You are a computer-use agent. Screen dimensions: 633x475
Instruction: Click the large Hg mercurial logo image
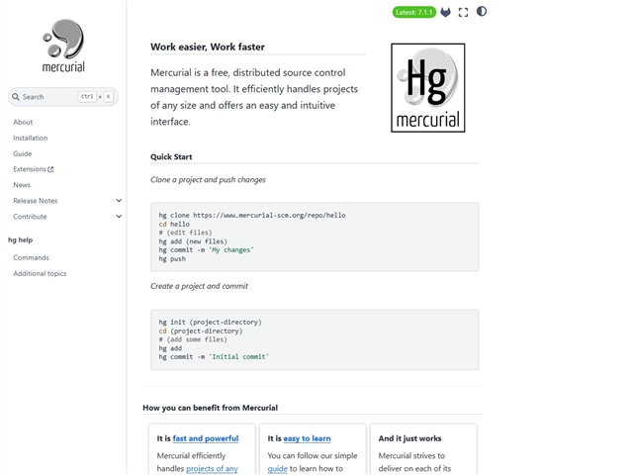click(427, 88)
